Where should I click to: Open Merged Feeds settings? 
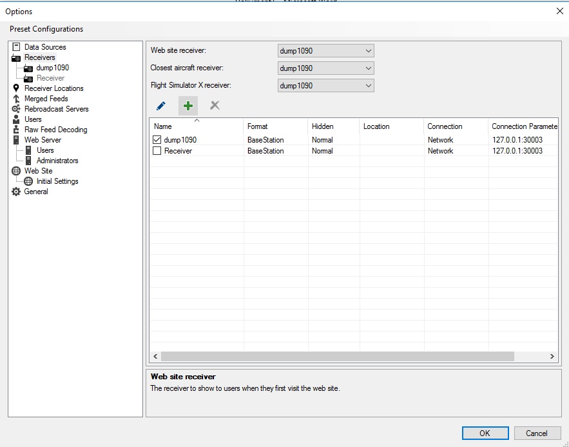click(46, 99)
